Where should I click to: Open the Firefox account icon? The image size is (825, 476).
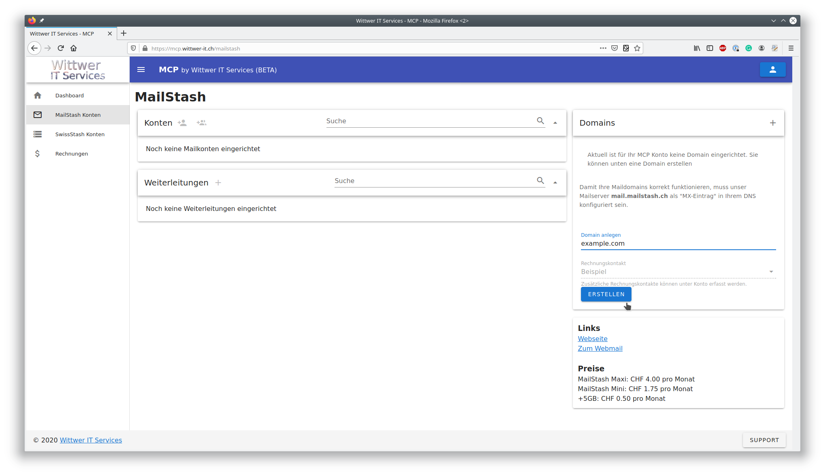coord(762,48)
